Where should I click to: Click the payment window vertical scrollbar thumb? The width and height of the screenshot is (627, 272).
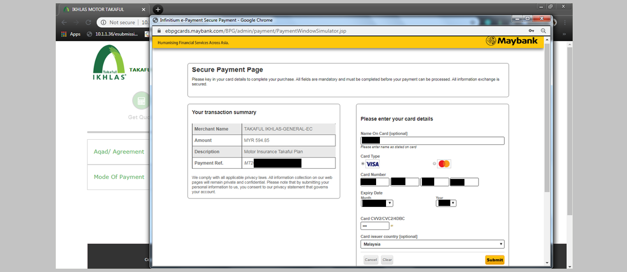[x=548, y=118]
